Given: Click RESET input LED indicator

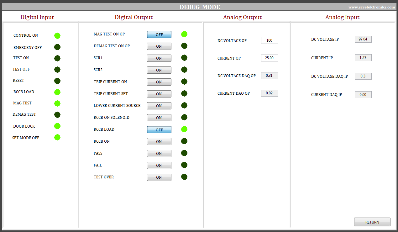Looking at the screenshot, I should (57, 81).
